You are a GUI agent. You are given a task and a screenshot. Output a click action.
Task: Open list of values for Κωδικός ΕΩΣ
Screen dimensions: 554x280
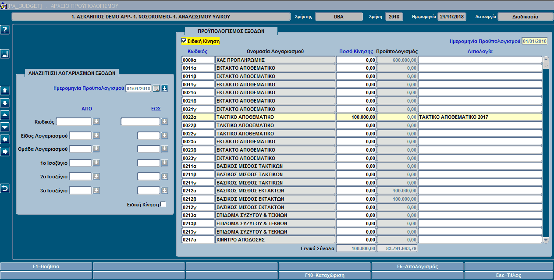[x=165, y=121]
